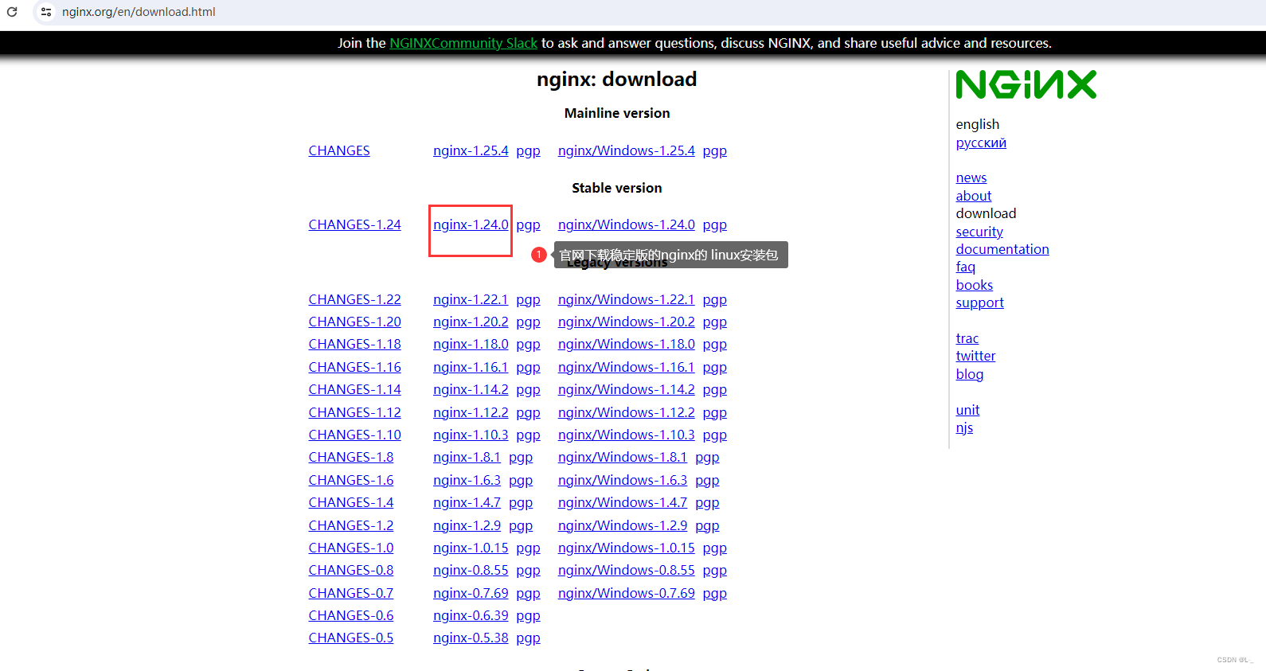This screenshot has width=1266, height=671.
Task: Open CHANGES-1.0 changelog
Action: [351, 548]
